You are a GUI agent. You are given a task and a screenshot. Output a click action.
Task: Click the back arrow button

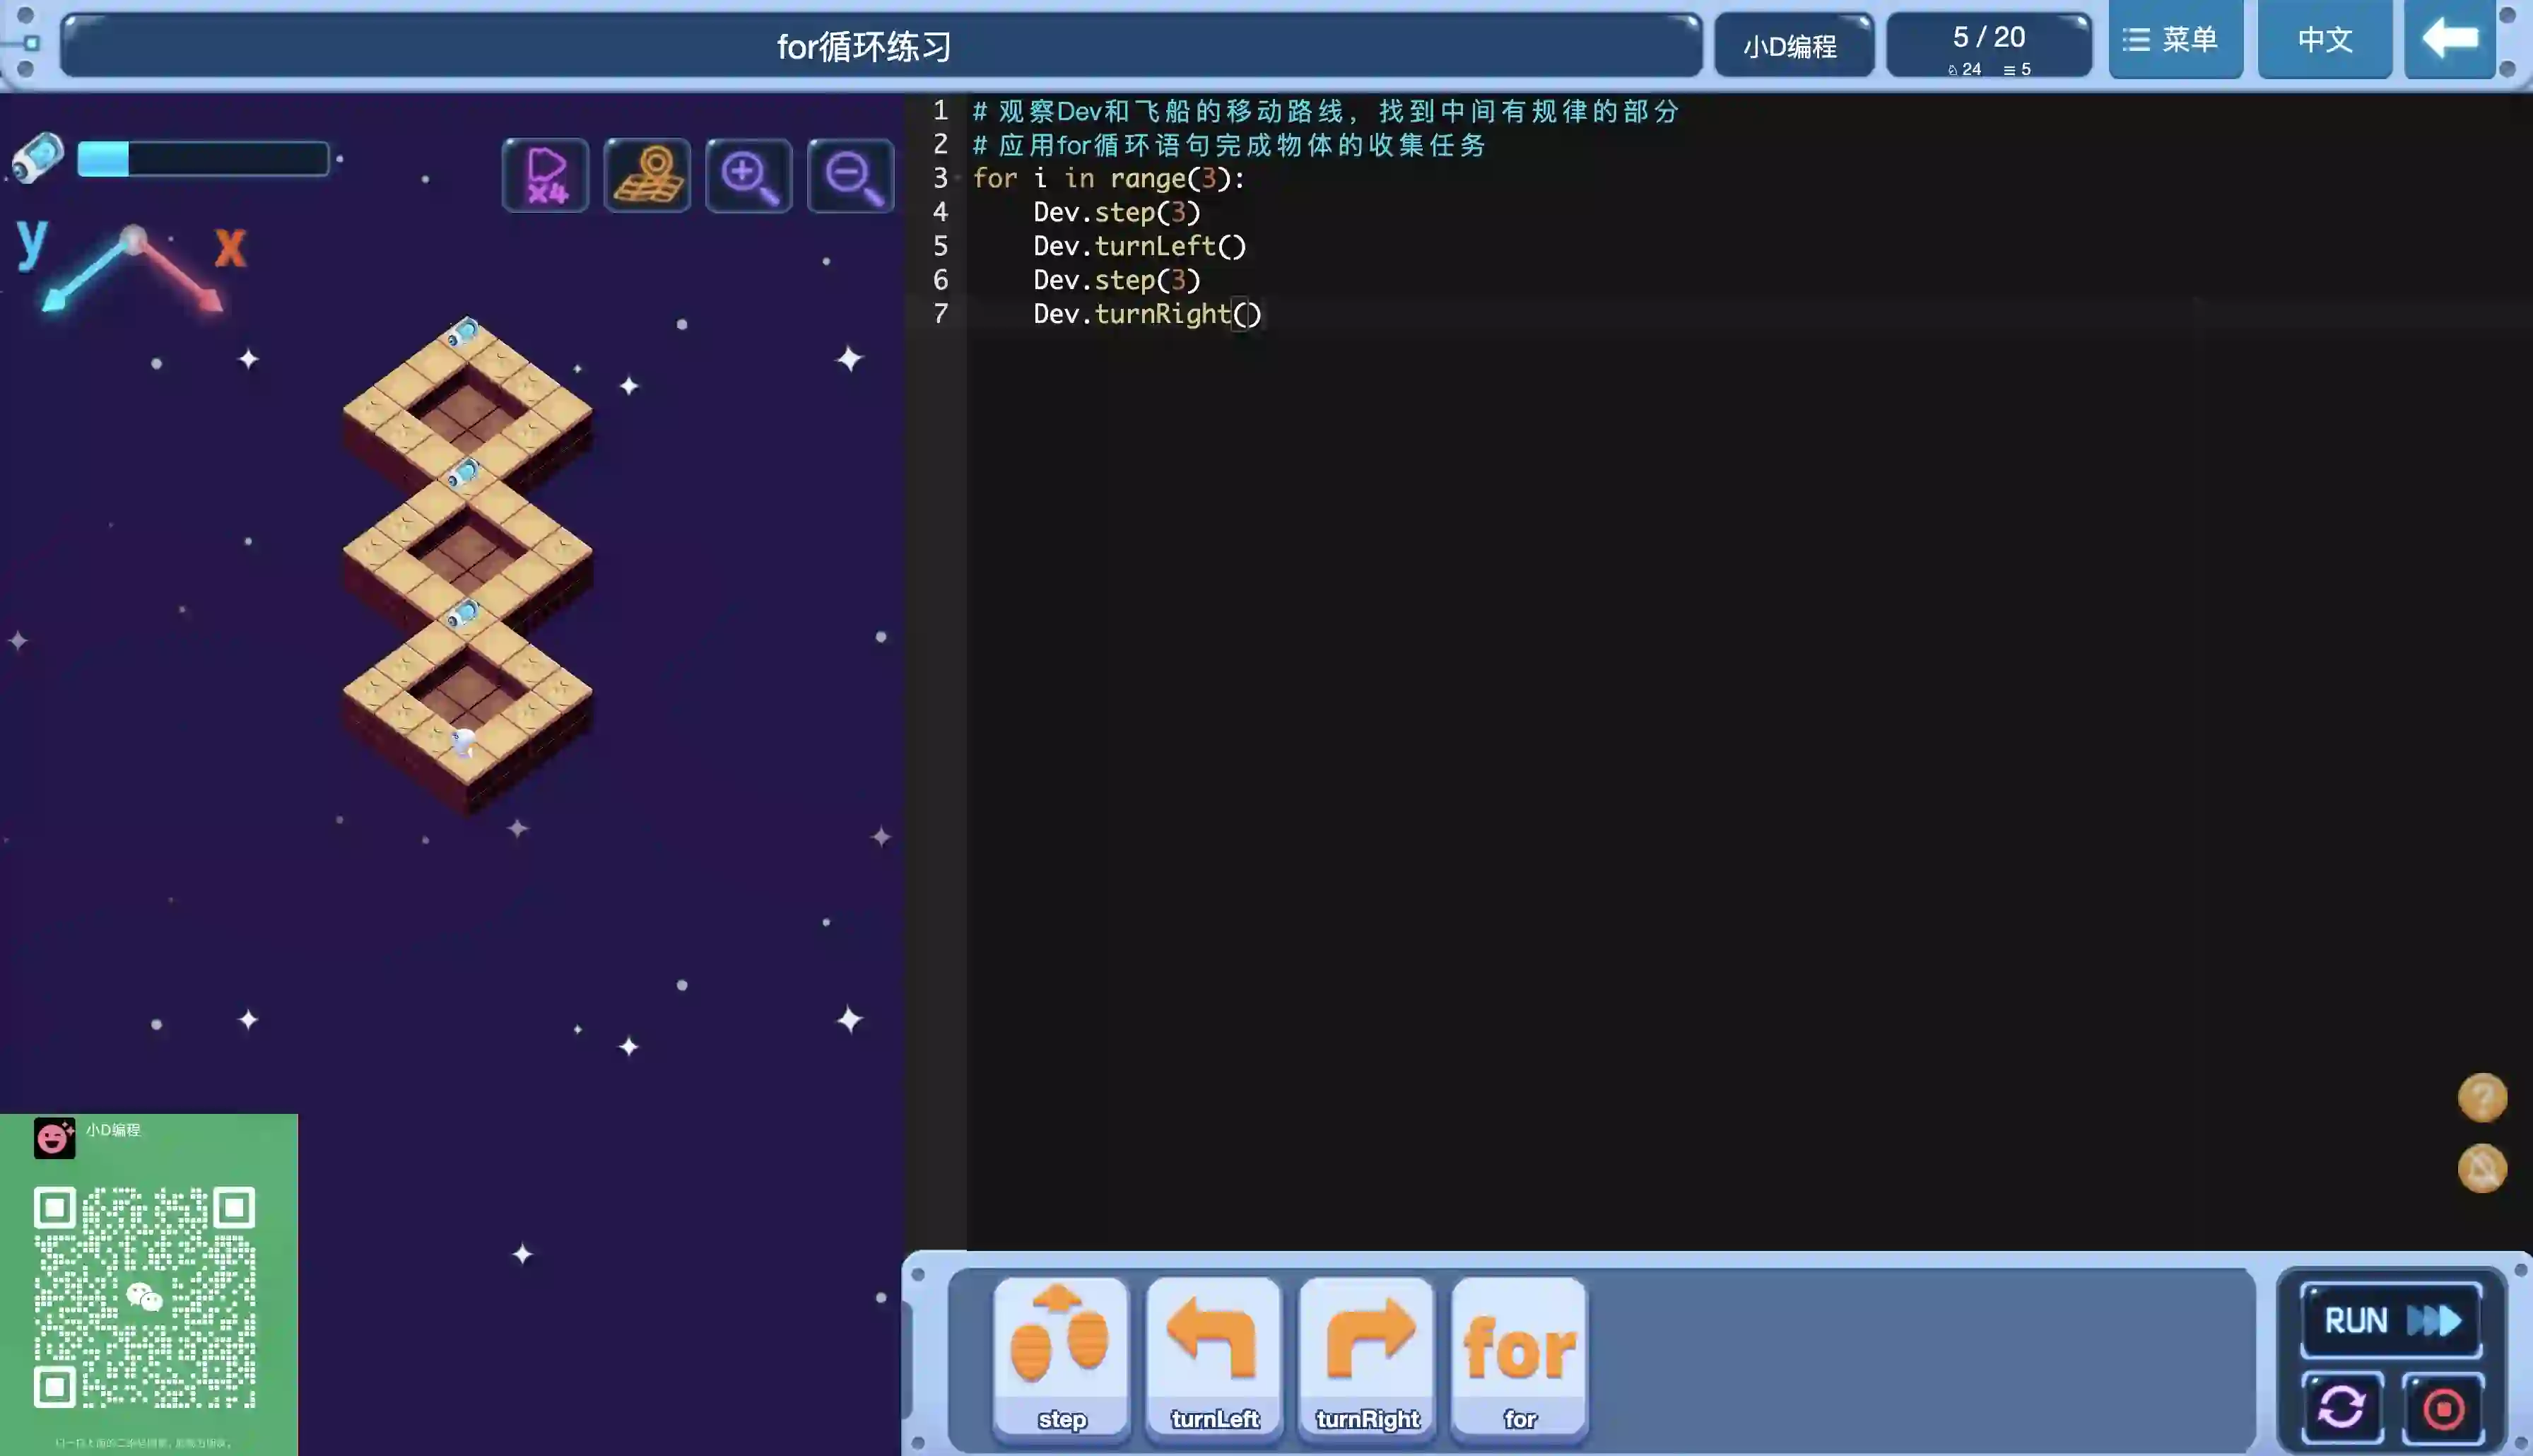[2450, 40]
